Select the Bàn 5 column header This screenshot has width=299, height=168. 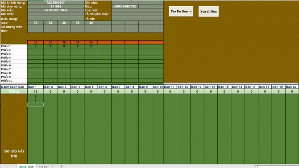pyautogui.click(x=91, y=86)
